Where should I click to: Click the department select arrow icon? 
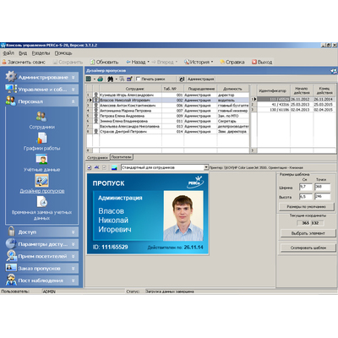pyautogui.click(x=182, y=79)
